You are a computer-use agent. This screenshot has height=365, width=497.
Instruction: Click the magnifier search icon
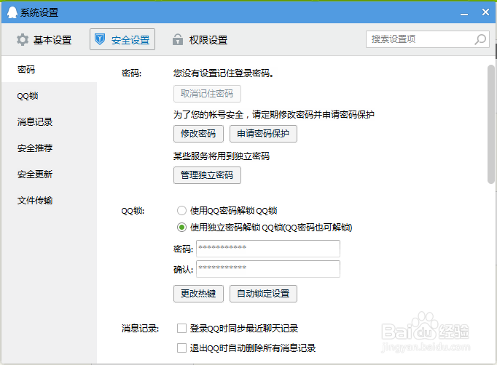pyautogui.click(x=480, y=39)
